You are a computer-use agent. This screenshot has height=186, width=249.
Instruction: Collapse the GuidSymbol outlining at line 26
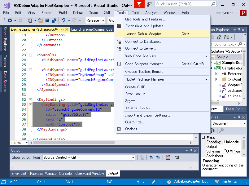[30, 70]
